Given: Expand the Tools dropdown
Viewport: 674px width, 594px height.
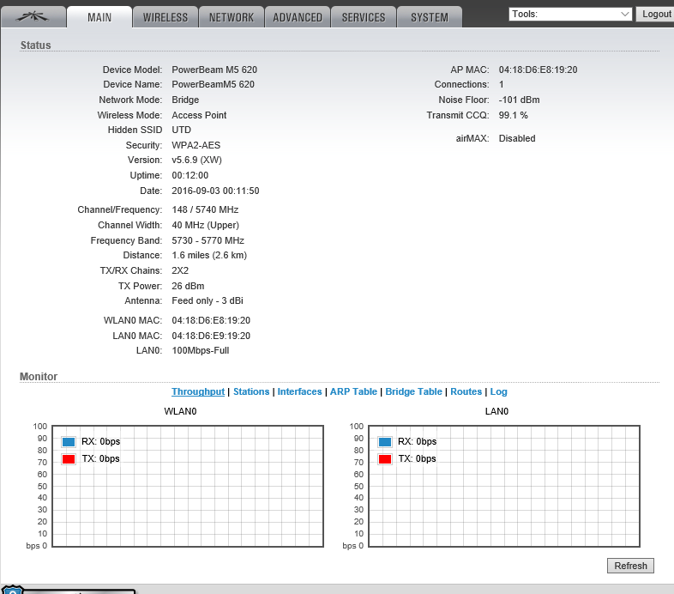Looking at the screenshot, I should point(570,15).
